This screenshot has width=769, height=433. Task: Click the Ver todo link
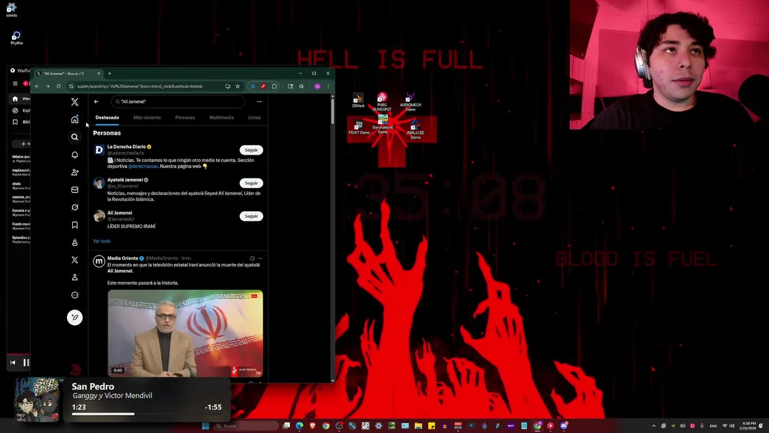[102, 241]
